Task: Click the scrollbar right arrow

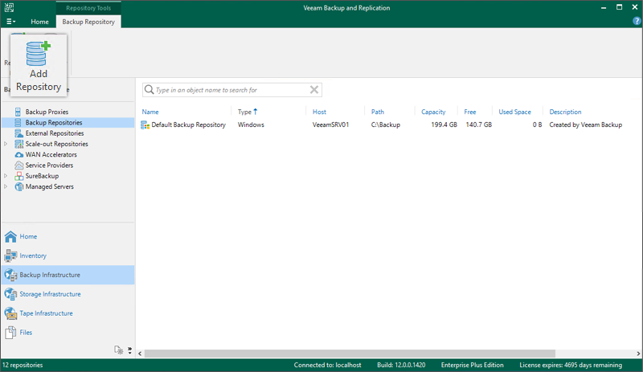Action: (x=638, y=354)
